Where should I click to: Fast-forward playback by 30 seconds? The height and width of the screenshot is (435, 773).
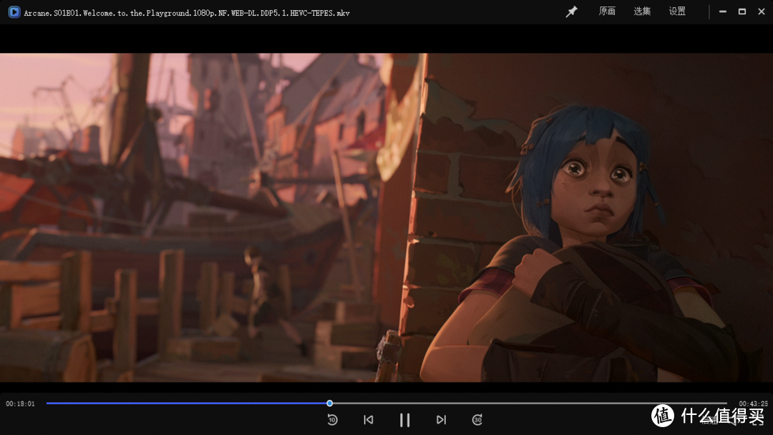click(477, 420)
